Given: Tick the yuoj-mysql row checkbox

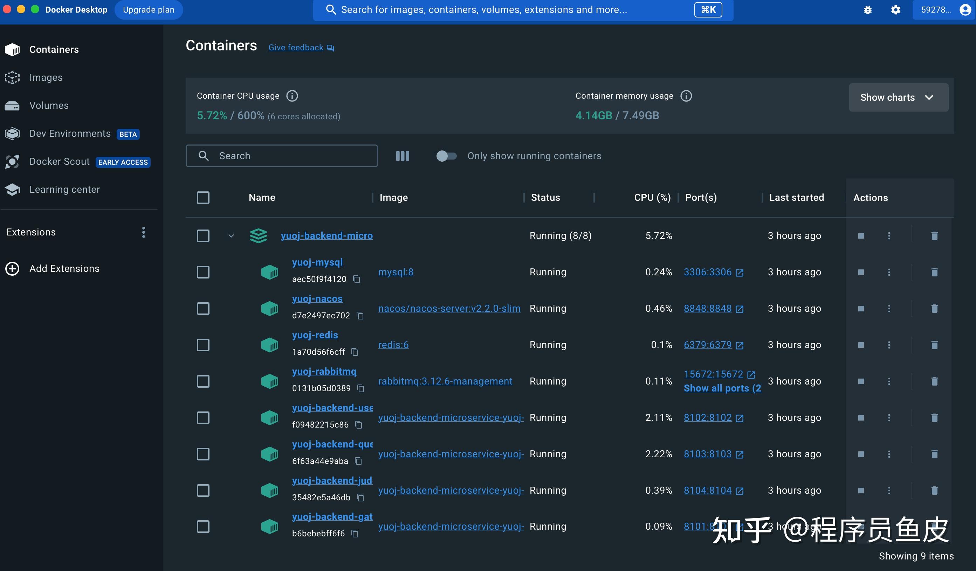Looking at the screenshot, I should 203,272.
